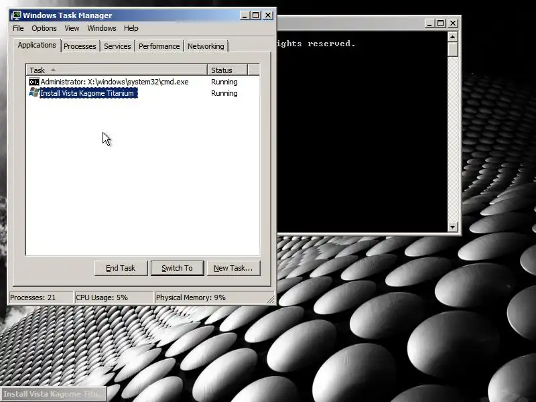
Task: Click the rights reserved text in command prompt
Action: point(316,44)
